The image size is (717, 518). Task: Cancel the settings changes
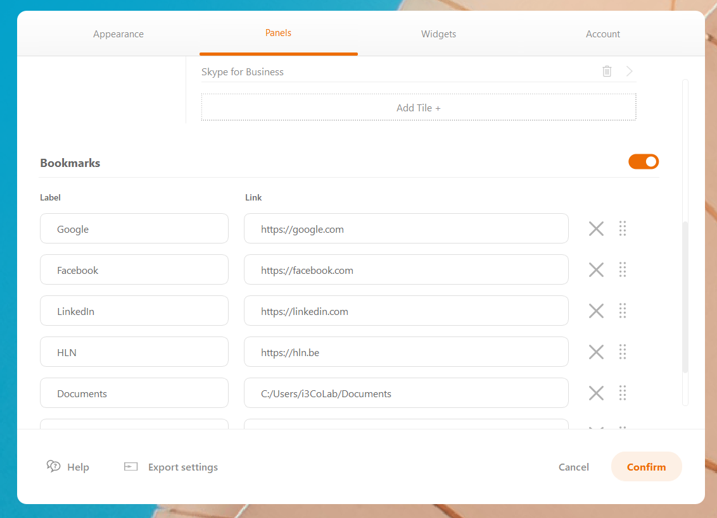click(573, 467)
